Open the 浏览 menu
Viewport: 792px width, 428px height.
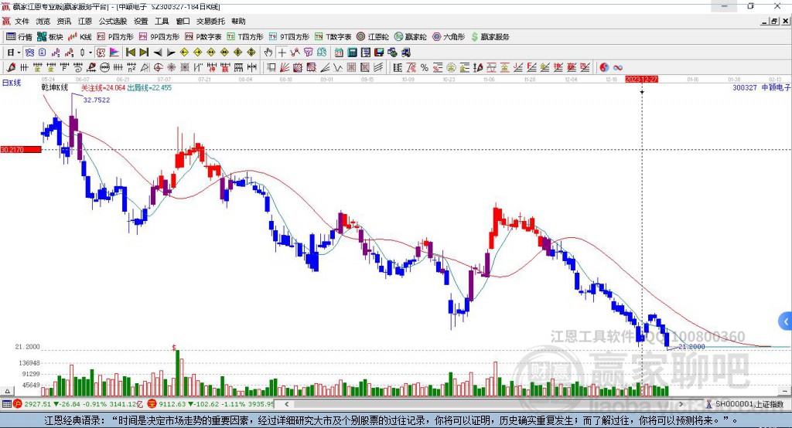(x=43, y=21)
